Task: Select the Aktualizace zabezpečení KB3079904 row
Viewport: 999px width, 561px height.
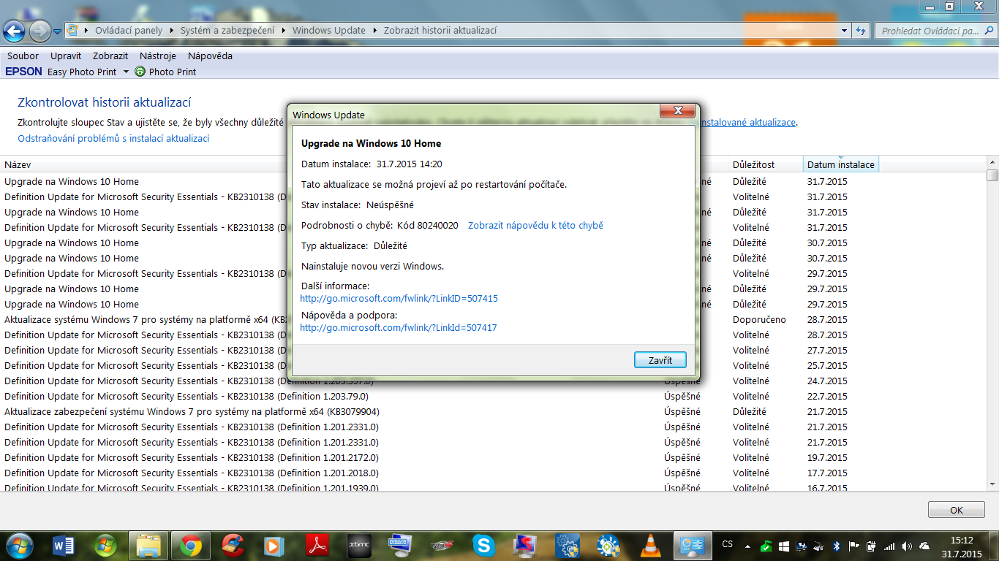Action: tap(492, 411)
